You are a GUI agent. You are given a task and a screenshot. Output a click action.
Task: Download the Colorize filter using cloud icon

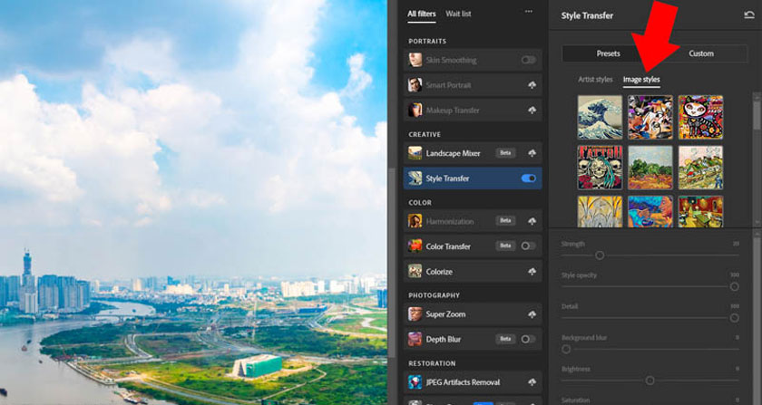pos(532,272)
